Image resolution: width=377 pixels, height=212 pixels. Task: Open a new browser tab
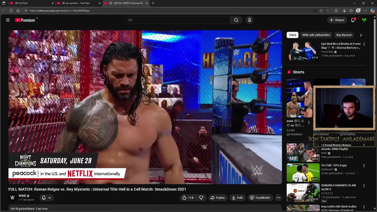153,3
